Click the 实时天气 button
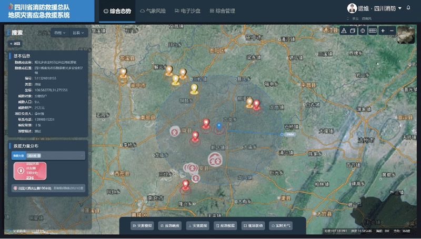This screenshot has height=239, width=421. [281, 225]
